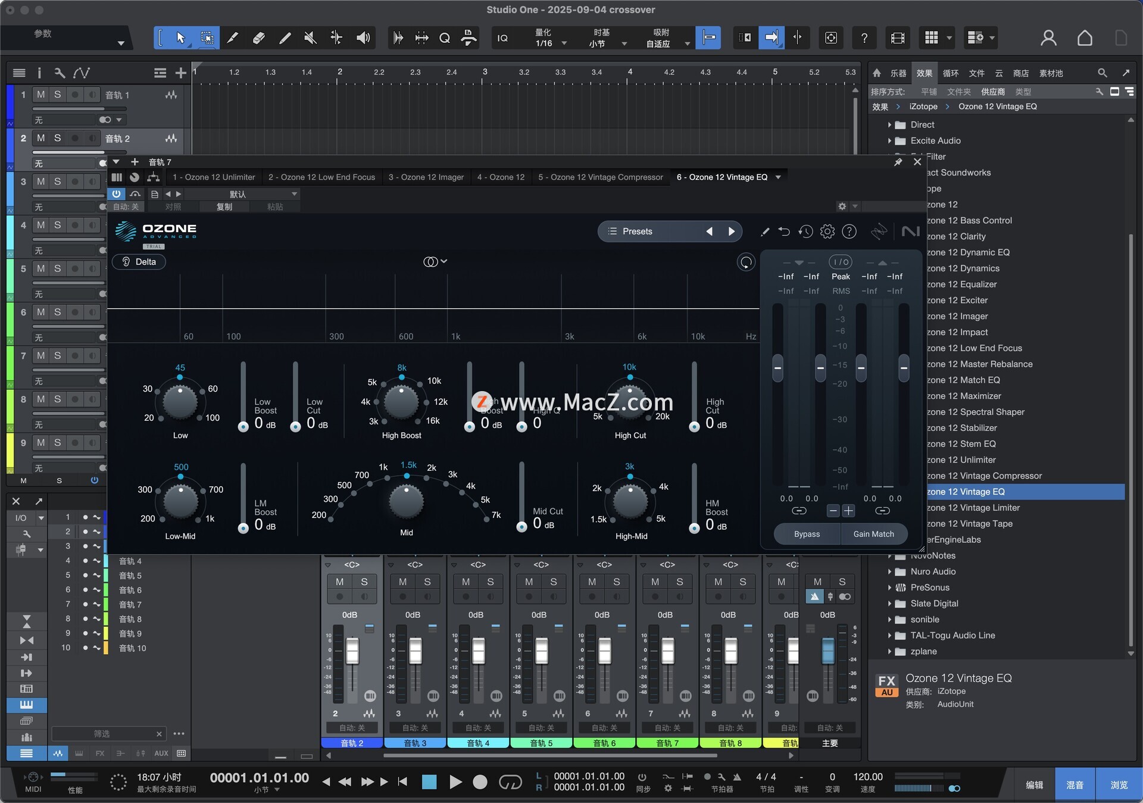
Task: Open the Ozone Presets button
Action: click(x=638, y=232)
